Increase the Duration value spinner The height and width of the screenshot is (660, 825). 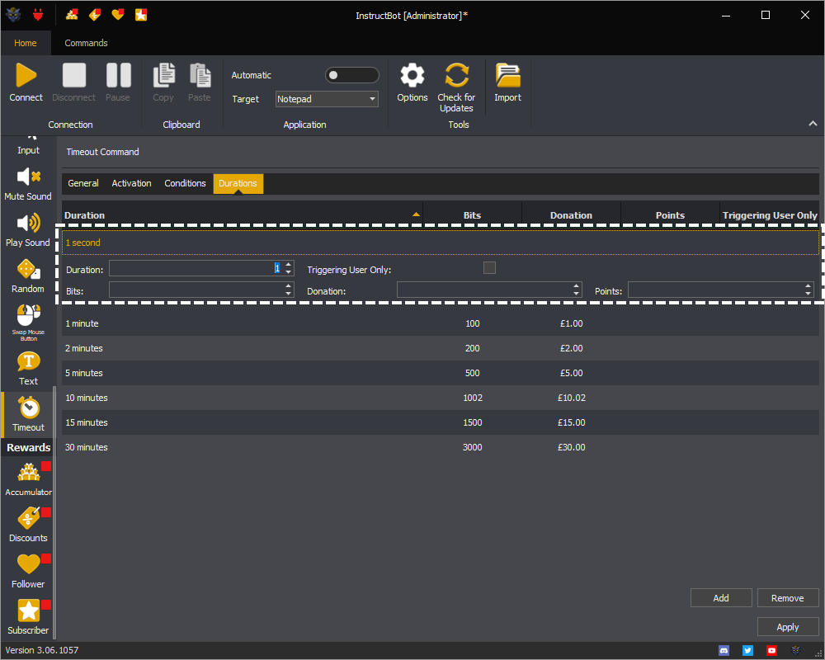click(288, 265)
